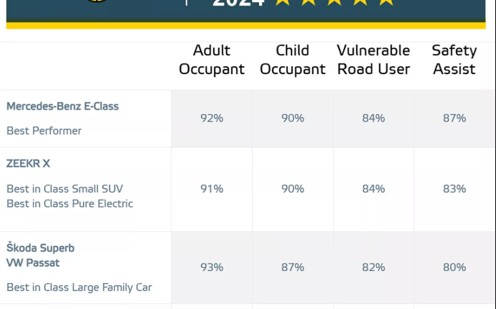Select the Safety Assist column header
This screenshot has width=496, height=309.
tap(454, 60)
